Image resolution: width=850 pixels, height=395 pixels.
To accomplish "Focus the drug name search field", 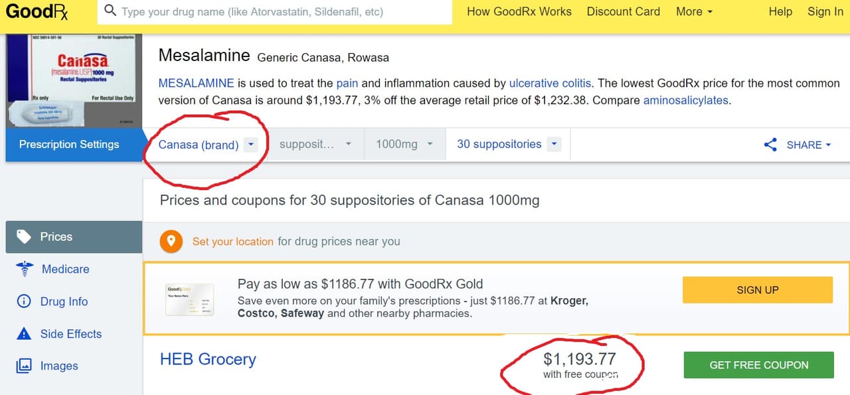I will coord(286,12).
